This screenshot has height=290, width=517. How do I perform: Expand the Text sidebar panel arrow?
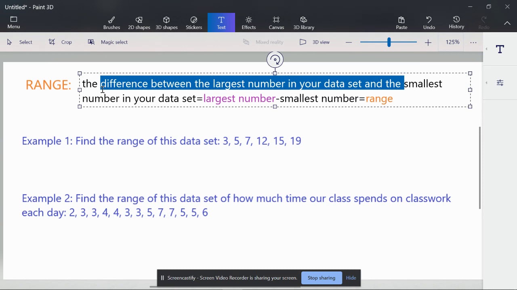click(486, 49)
